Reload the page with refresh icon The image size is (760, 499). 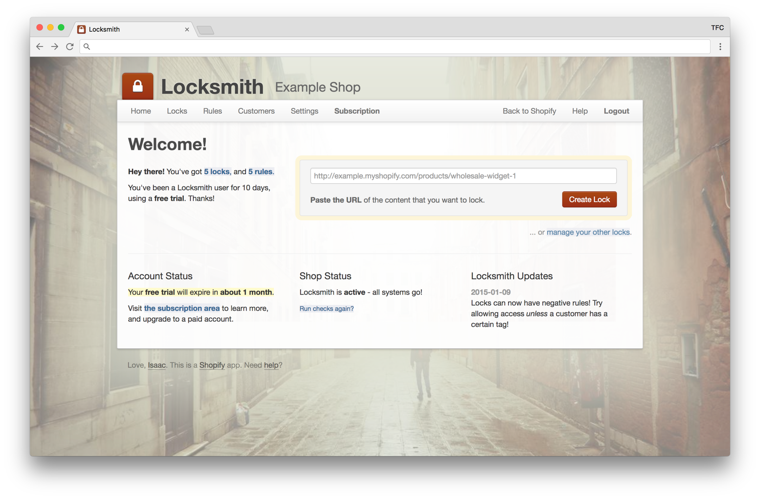point(70,47)
